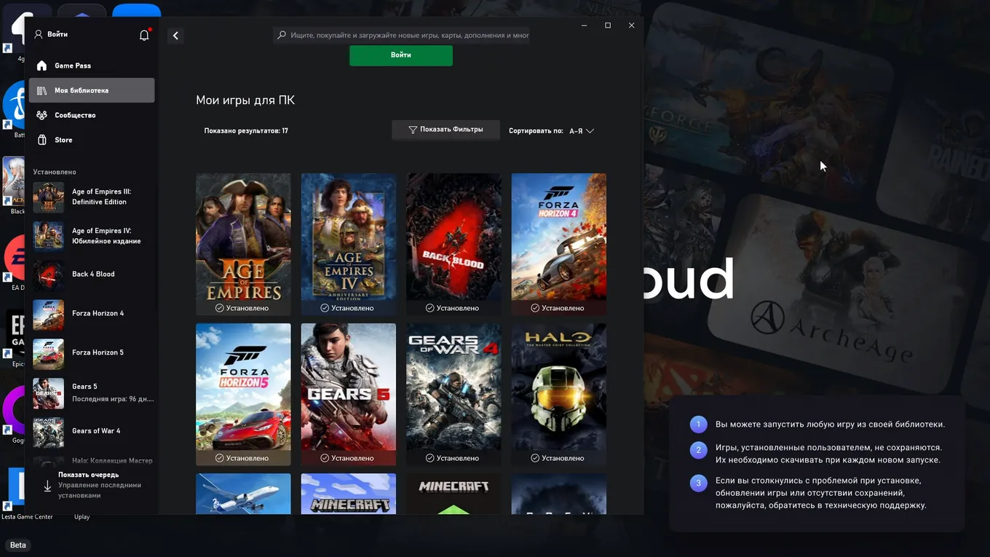Select Forza Horizon 5 in installed list
Image resolution: width=990 pixels, height=557 pixels.
(x=98, y=352)
